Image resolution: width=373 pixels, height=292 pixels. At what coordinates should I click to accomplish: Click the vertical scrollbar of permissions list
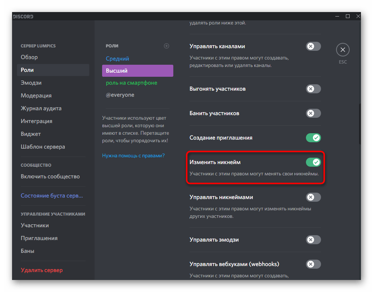359,124
